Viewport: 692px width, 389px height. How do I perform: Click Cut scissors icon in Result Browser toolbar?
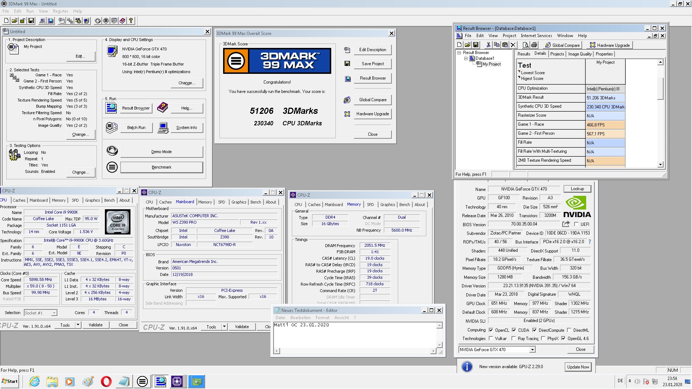pyautogui.click(x=488, y=45)
